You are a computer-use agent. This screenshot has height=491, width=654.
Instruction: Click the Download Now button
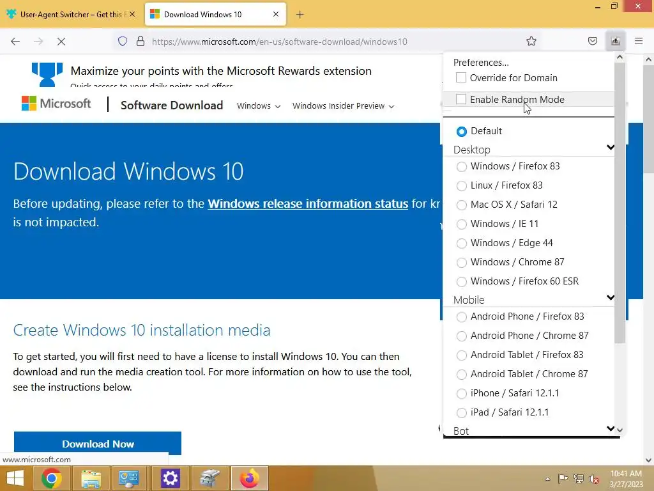pyautogui.click(x=98, y=444)
